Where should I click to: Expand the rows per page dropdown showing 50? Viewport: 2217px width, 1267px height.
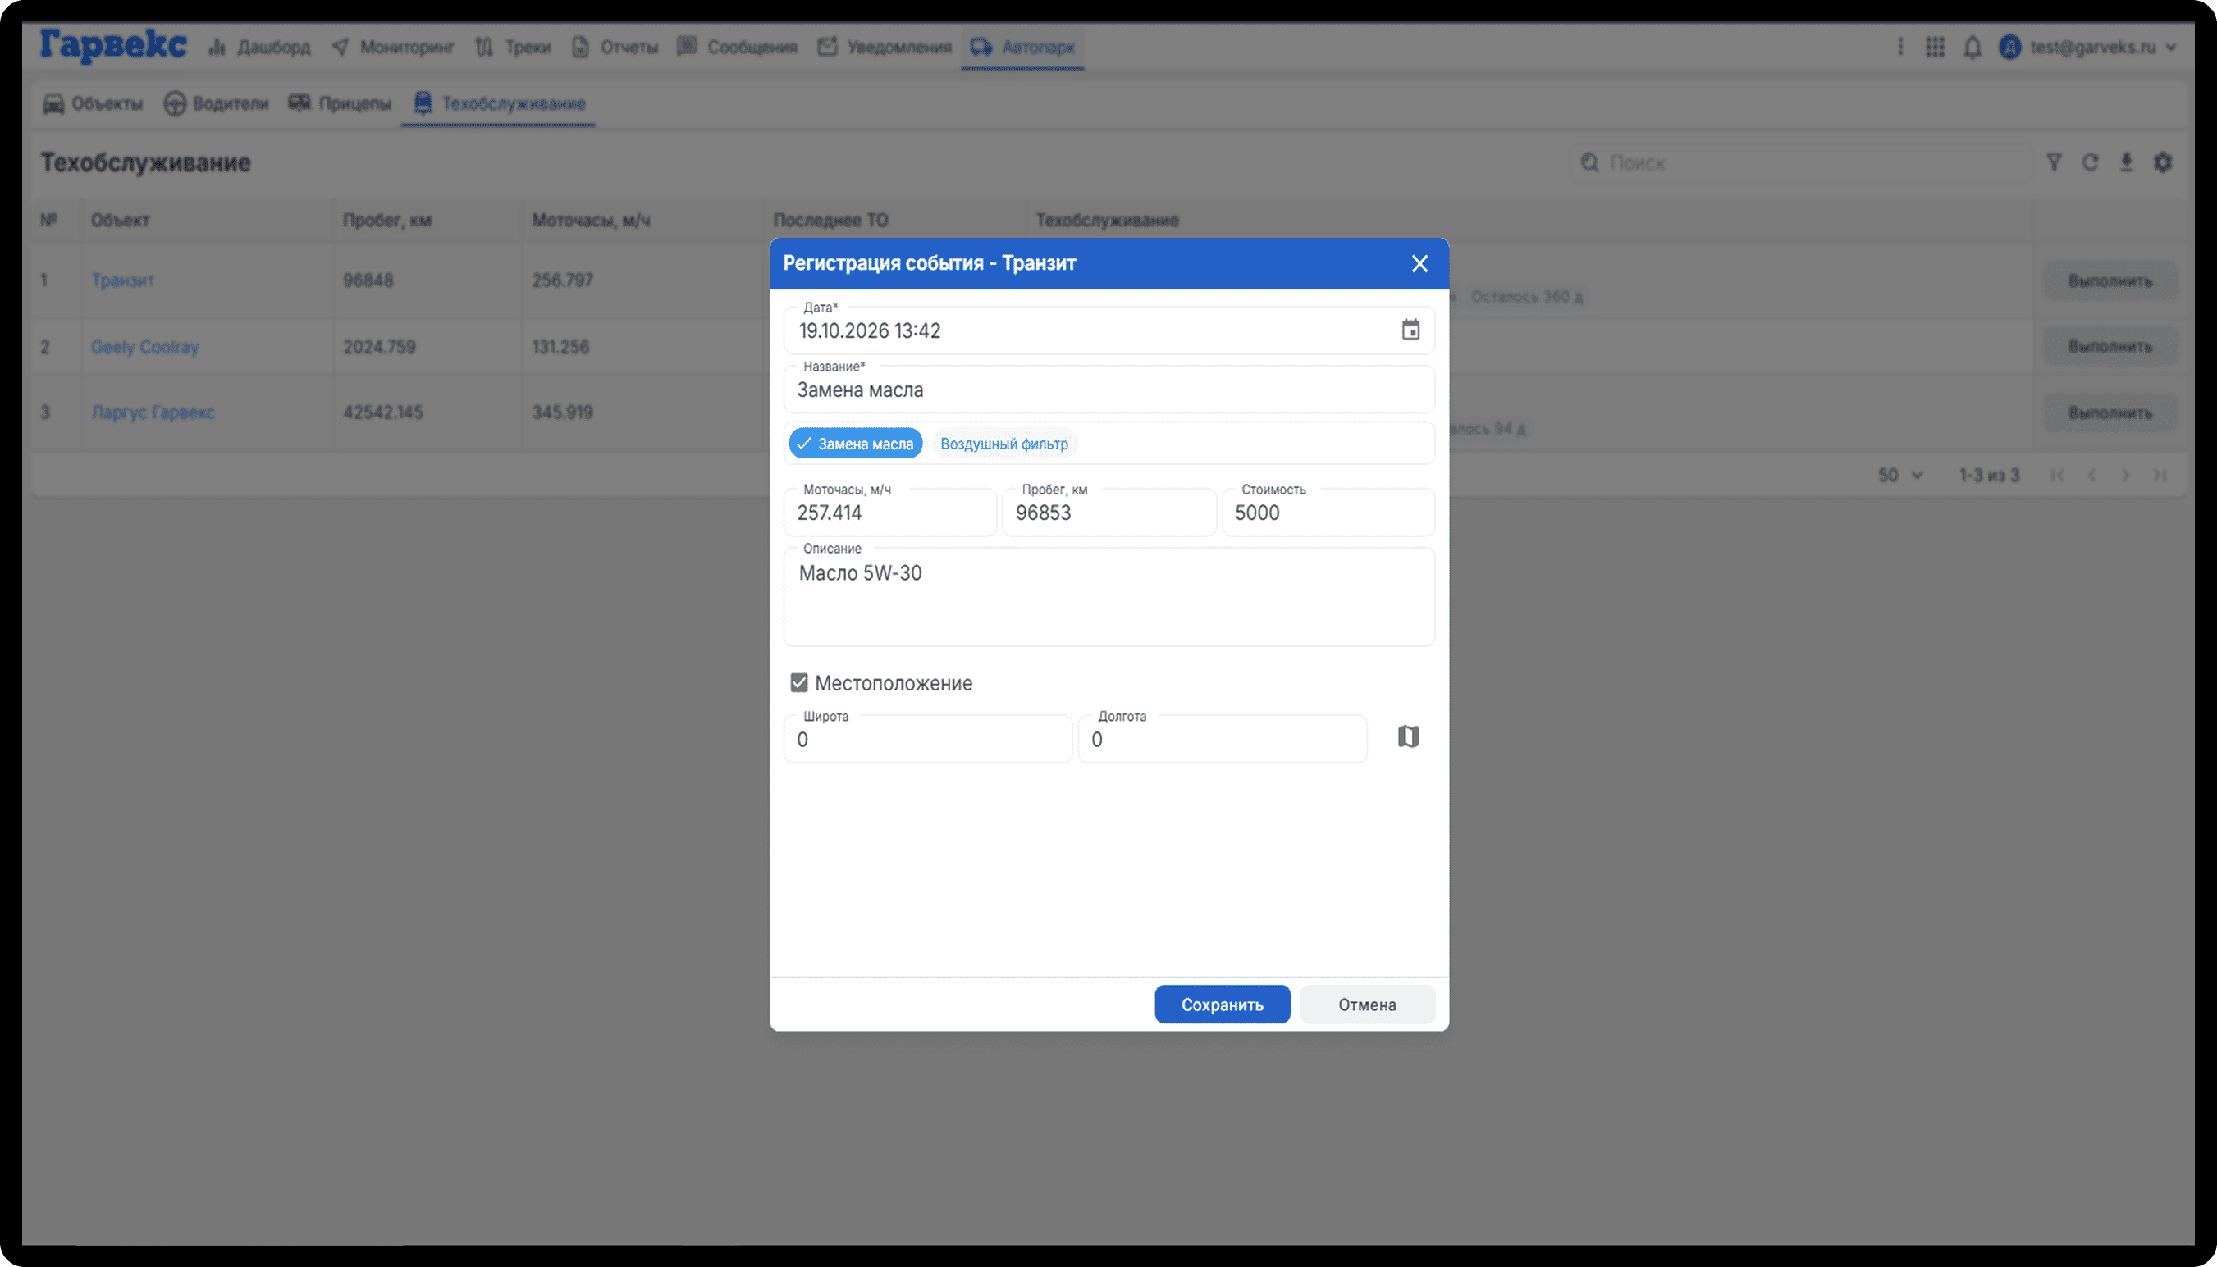pyautogui.click(x=1900, y=475)
